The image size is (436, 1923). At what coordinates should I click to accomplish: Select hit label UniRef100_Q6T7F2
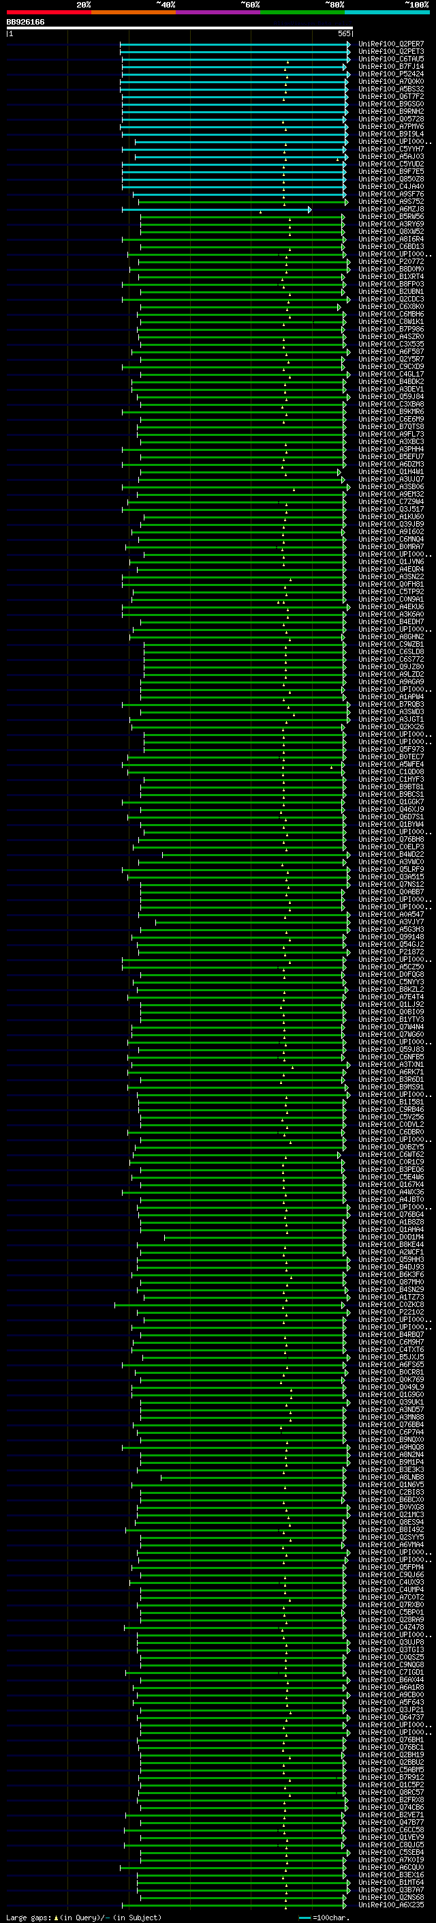tap(391, 96)
